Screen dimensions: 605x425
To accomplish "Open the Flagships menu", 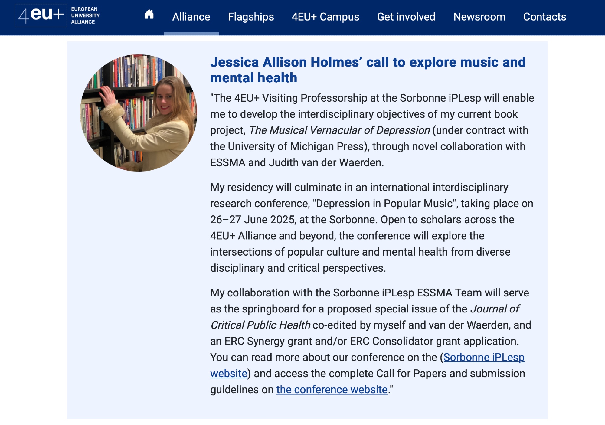I will click(x=251, y=17).
